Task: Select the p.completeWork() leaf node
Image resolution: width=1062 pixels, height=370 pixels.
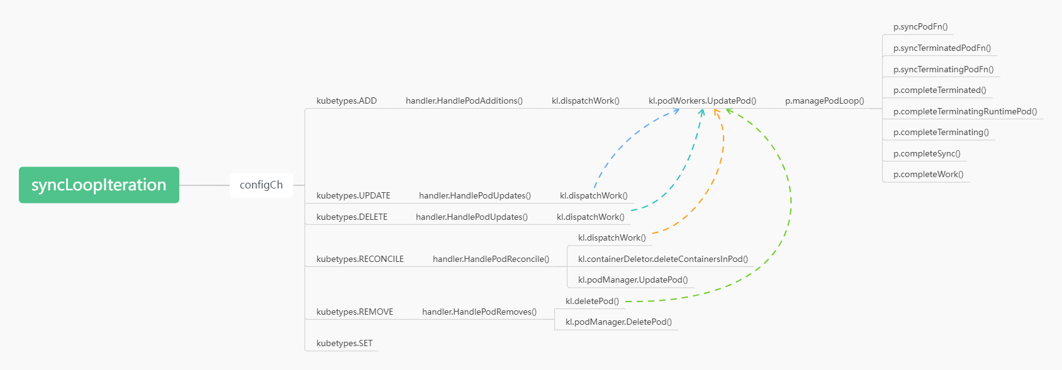Action: click(x=928, y=174)
